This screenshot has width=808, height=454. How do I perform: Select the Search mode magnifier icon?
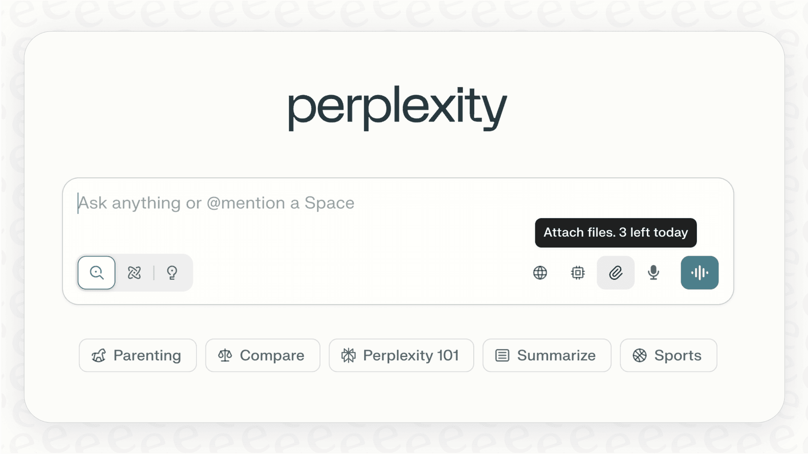[x=96, y=272]
